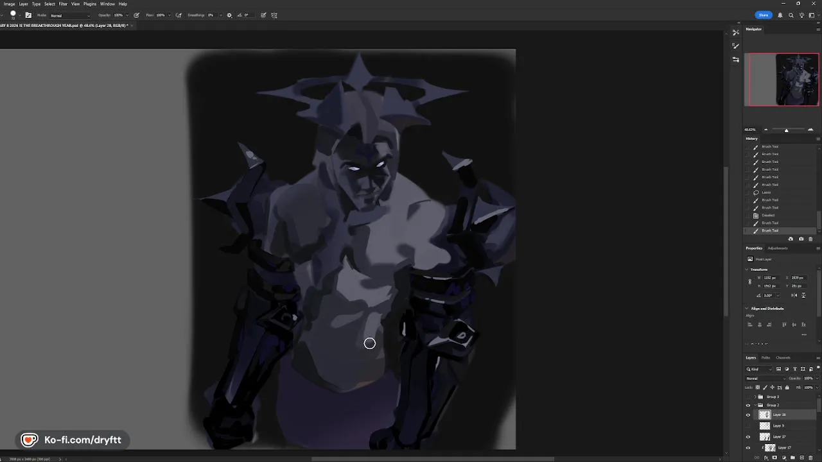Viewport: 822px width, 462px height.
Task: Lock transparent pixels icon in Layers
Action: (x=758, y=388)
